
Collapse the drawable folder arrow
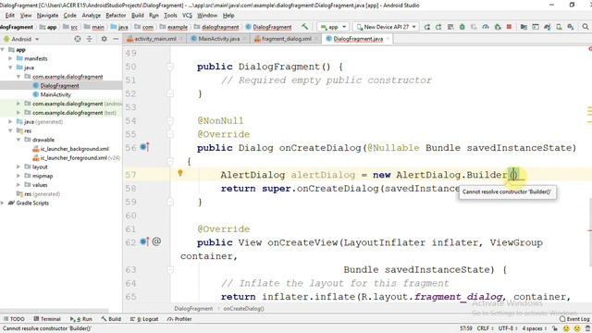[18, 140]
